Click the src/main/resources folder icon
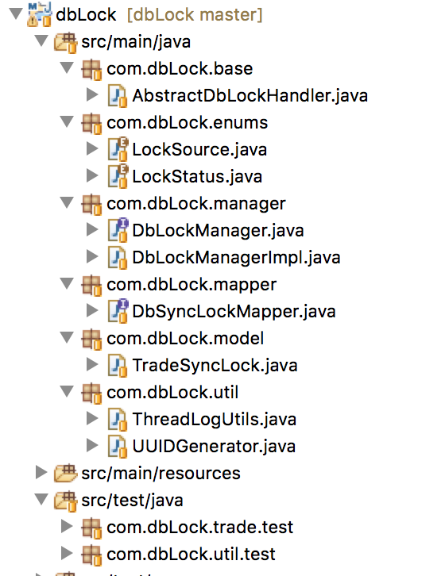The image size is (445, 576). [x=65, y=474]
